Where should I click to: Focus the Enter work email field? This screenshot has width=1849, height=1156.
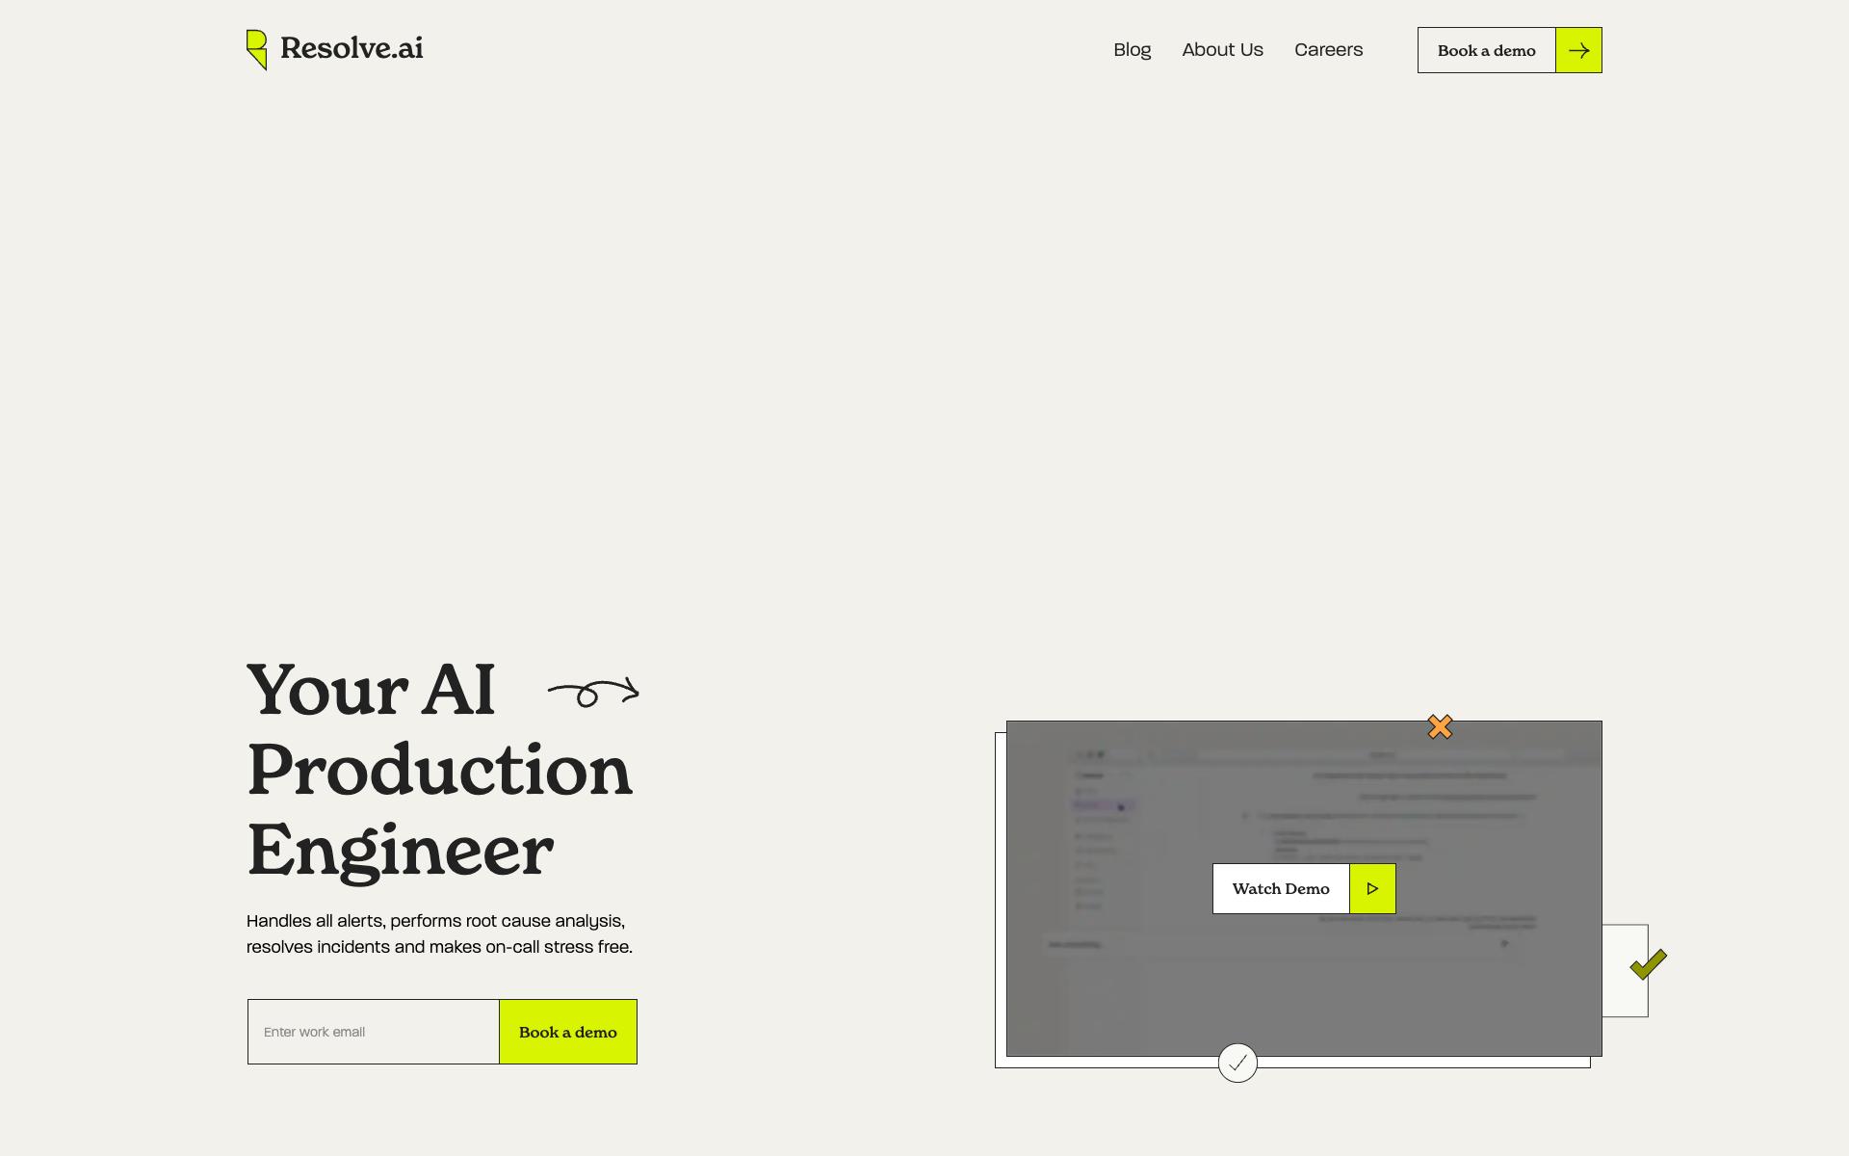point(374,1032)
